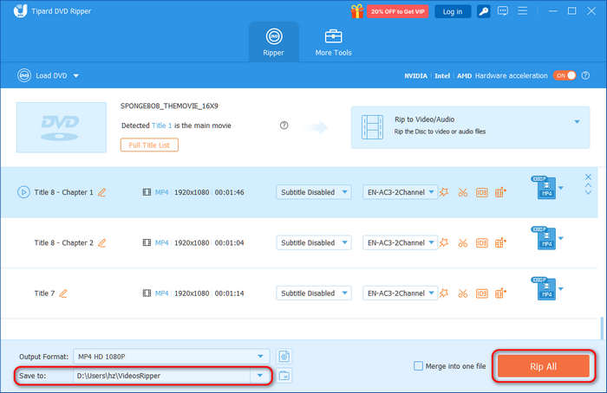Click the ID3 metadata icon for Title 8 - Chapter 2

point(482,242)
